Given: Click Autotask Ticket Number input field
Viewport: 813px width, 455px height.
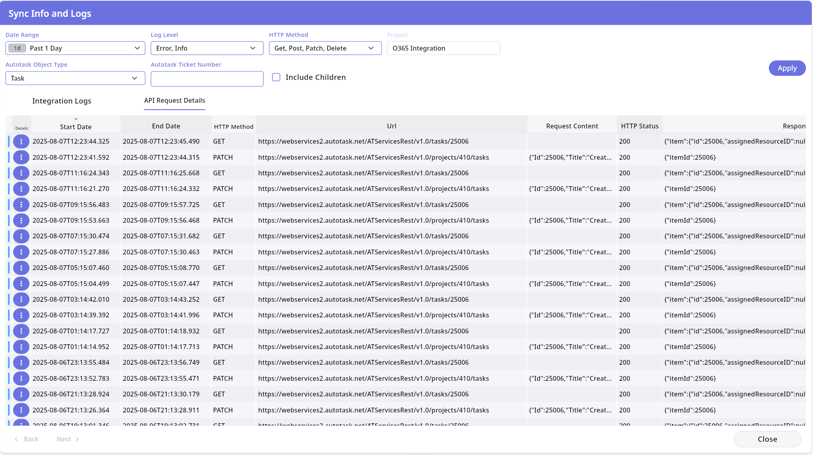Looking at the screenshot, I should coord(207,79).
